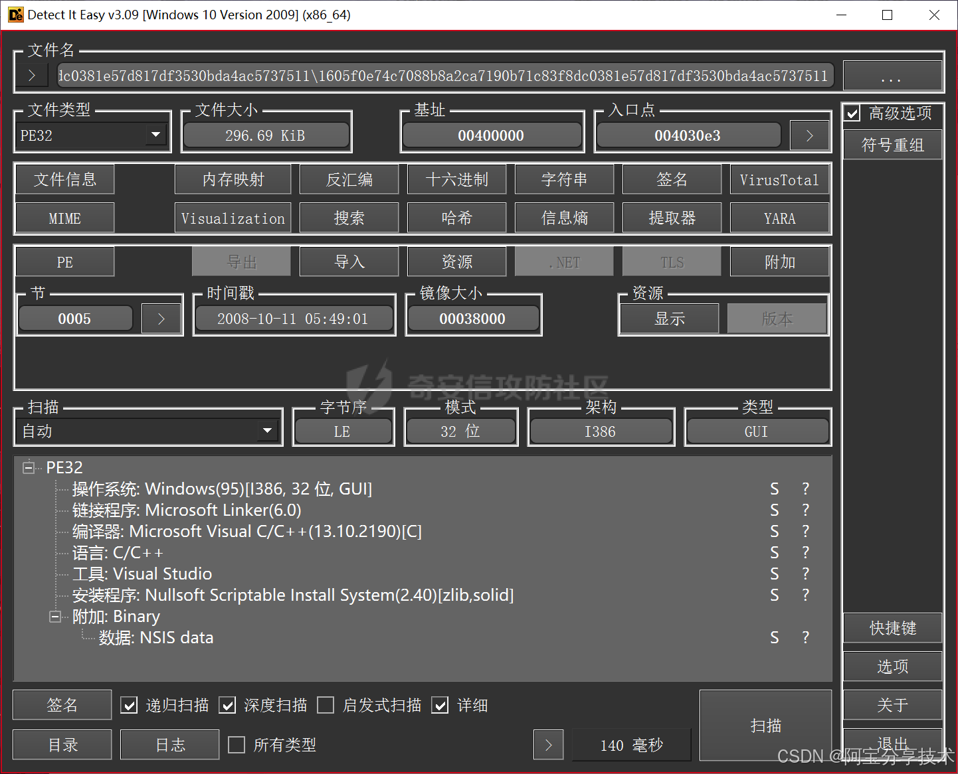This screenshot has width=958, height=774.
Task: Open the 关于 about dialog
Action: (893, 705)
